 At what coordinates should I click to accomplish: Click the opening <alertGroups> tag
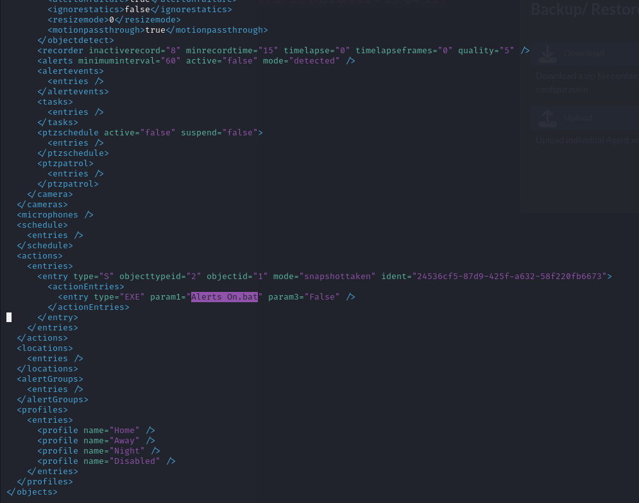pyautogui.click(x=50, y=379)
